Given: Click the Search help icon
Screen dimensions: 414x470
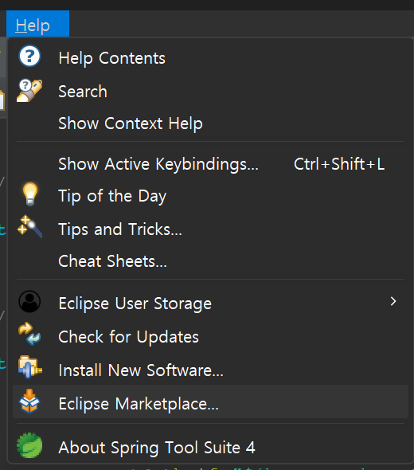Looking at the screenshot, I should 29,91.
